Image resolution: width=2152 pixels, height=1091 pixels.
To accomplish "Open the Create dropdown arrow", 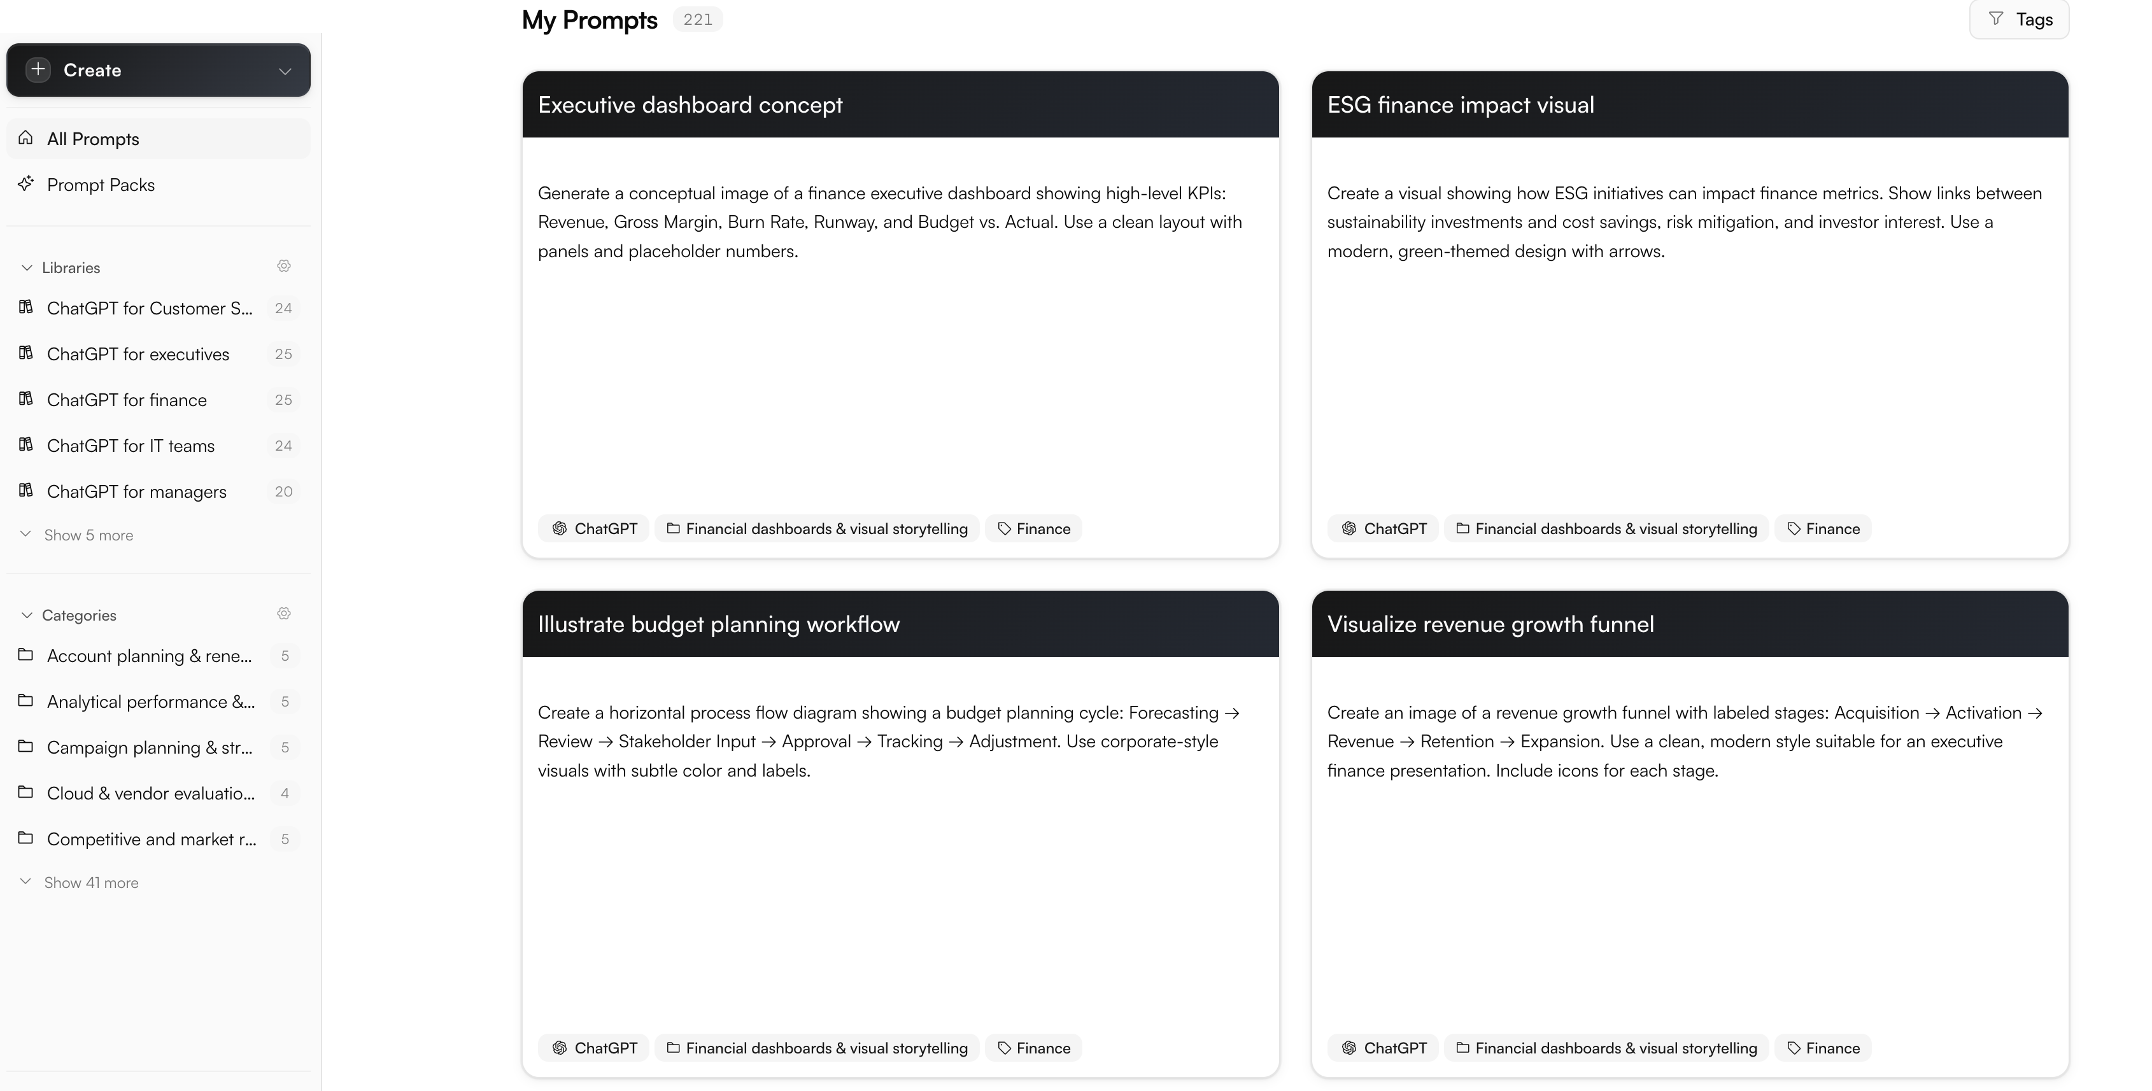I will click(285, 71).
